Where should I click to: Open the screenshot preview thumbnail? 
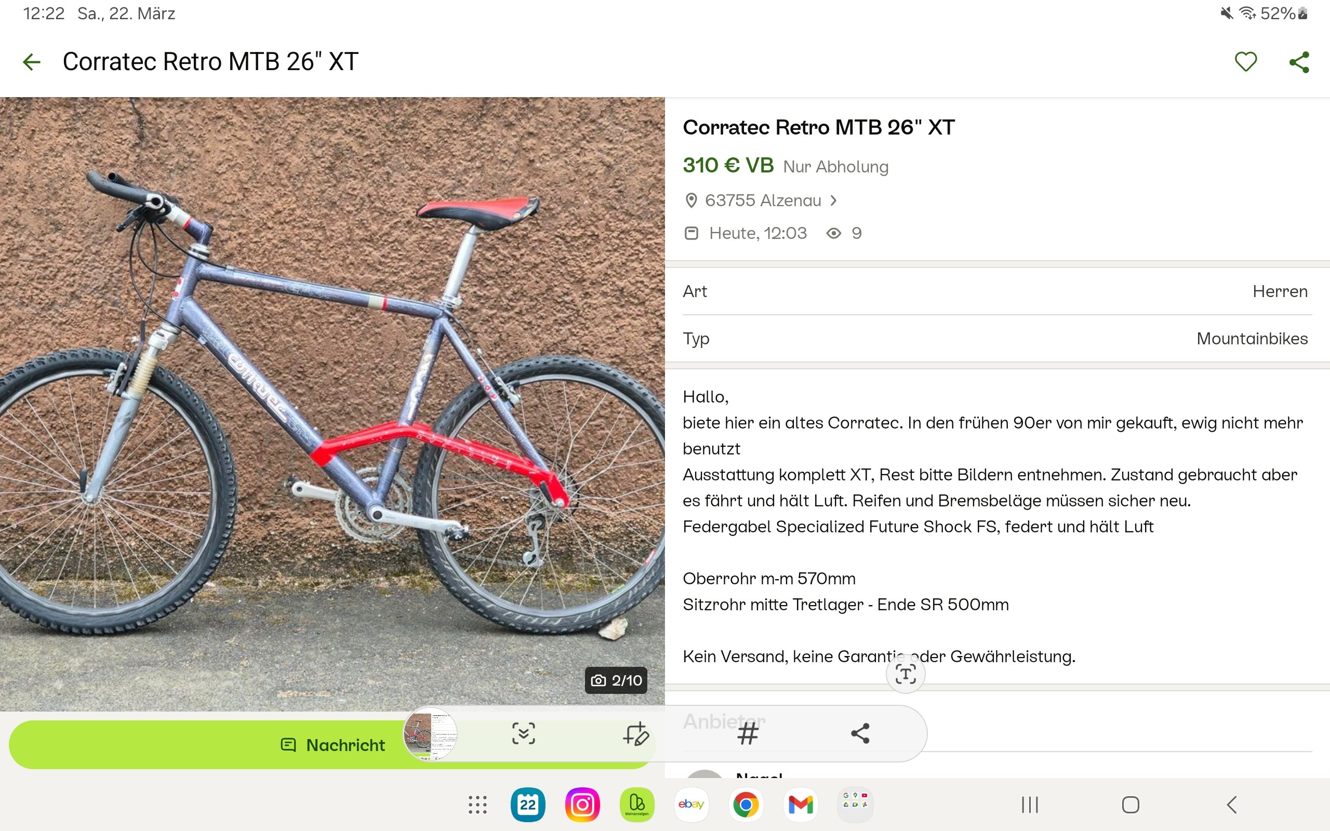point(430,734)
